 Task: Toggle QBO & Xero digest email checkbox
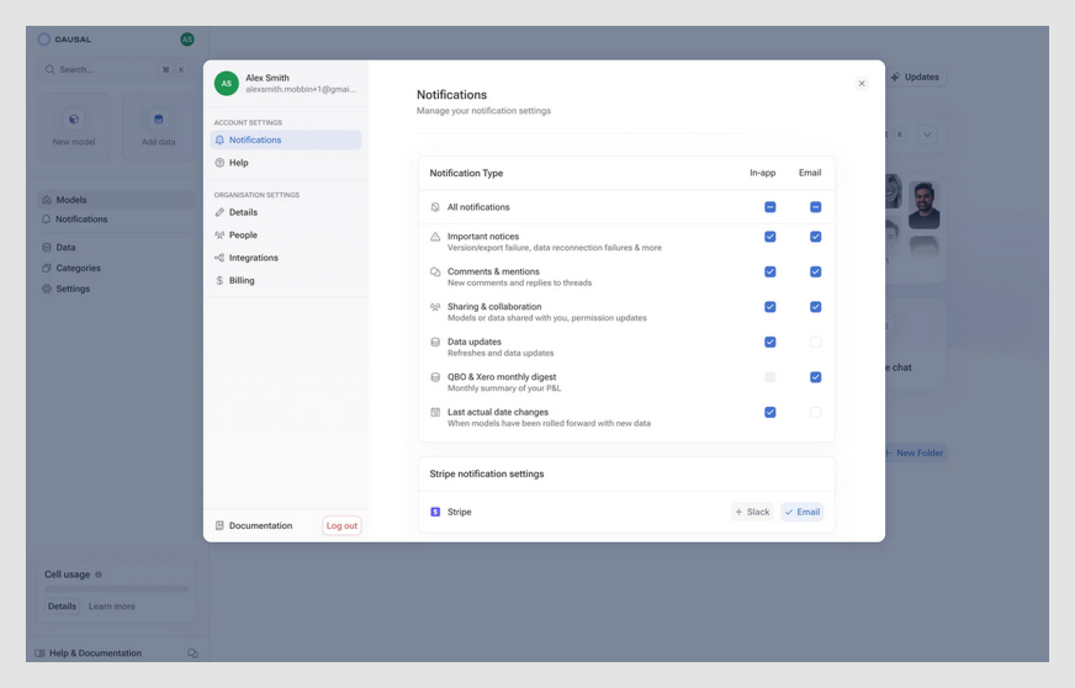815,377
